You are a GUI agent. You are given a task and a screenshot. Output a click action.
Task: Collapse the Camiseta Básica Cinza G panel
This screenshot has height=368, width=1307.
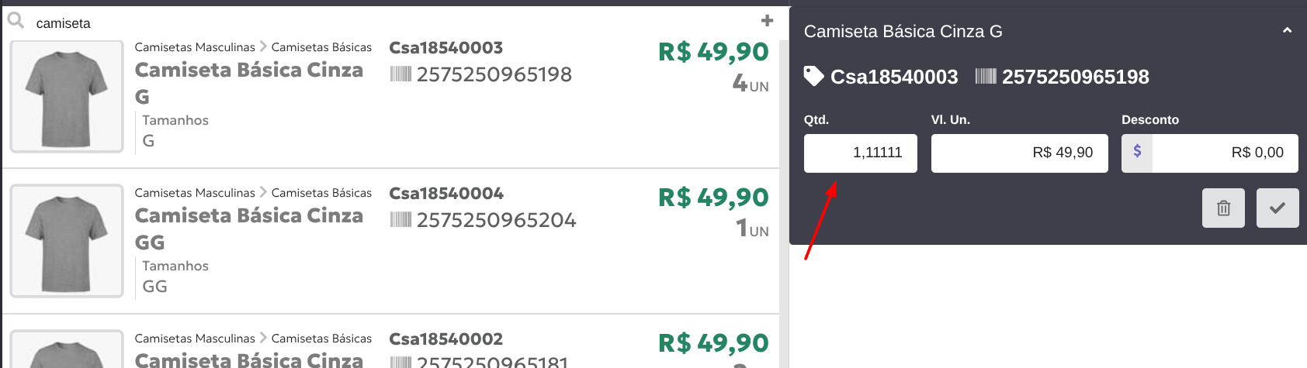pos(1287,31)
